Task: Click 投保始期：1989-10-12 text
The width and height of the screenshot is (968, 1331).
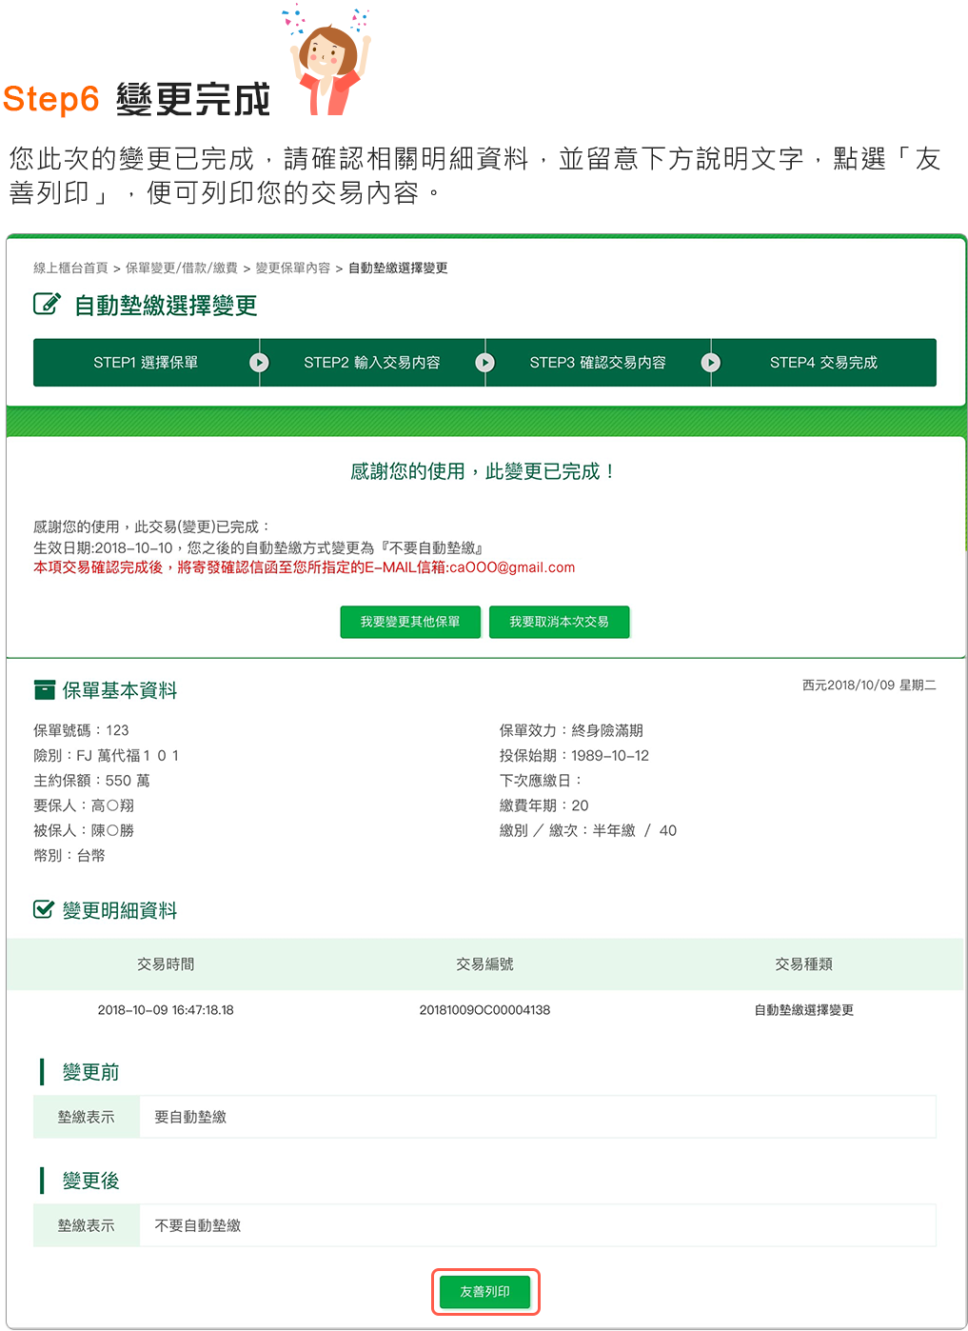Action: [574, 755]
